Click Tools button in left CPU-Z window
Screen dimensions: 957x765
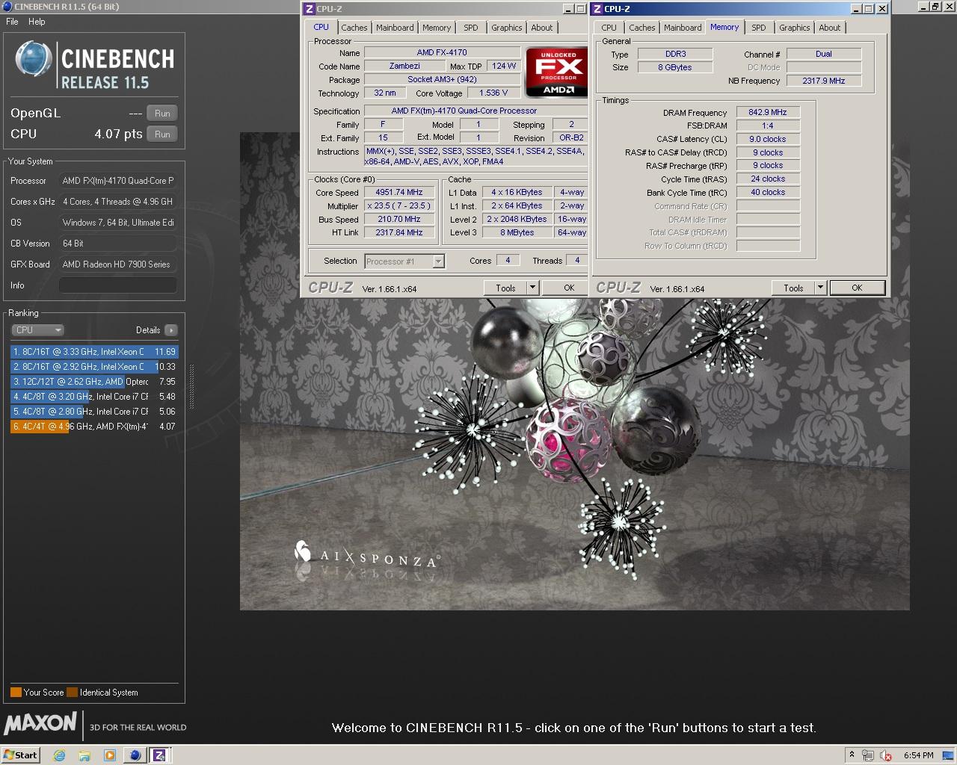point(505,288)
